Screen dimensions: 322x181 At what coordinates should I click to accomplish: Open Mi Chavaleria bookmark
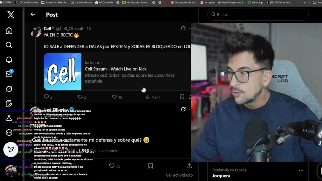(x=104, y=3)
